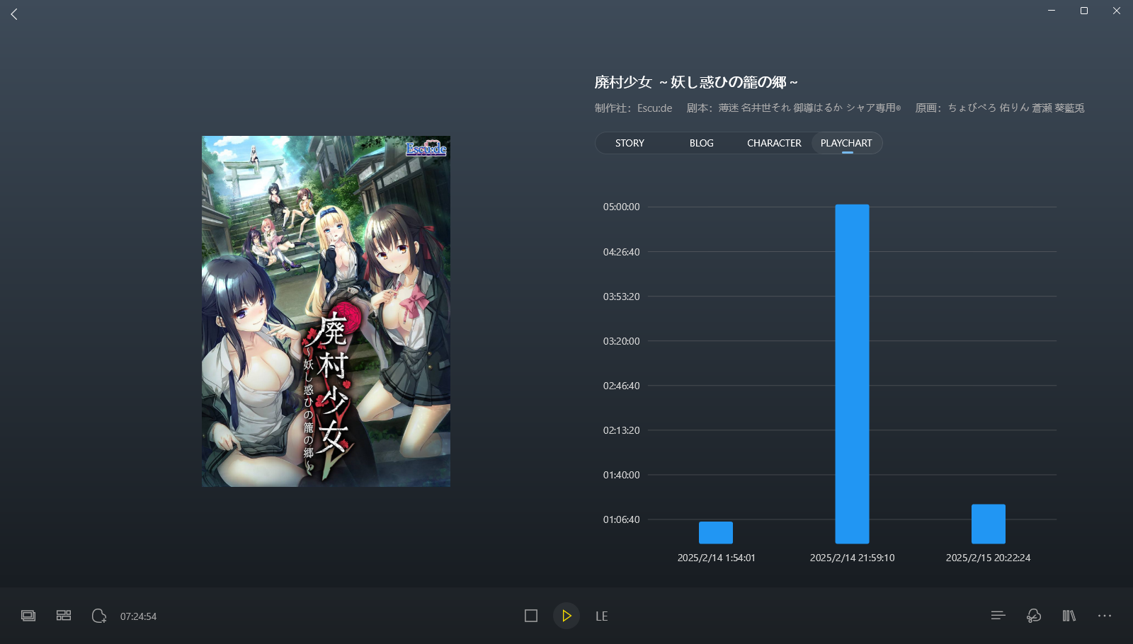The image size is (1133, 644).
Task: Click the bar for 2025/2/15 20:22:24
Action: click(x=989, y=524)
